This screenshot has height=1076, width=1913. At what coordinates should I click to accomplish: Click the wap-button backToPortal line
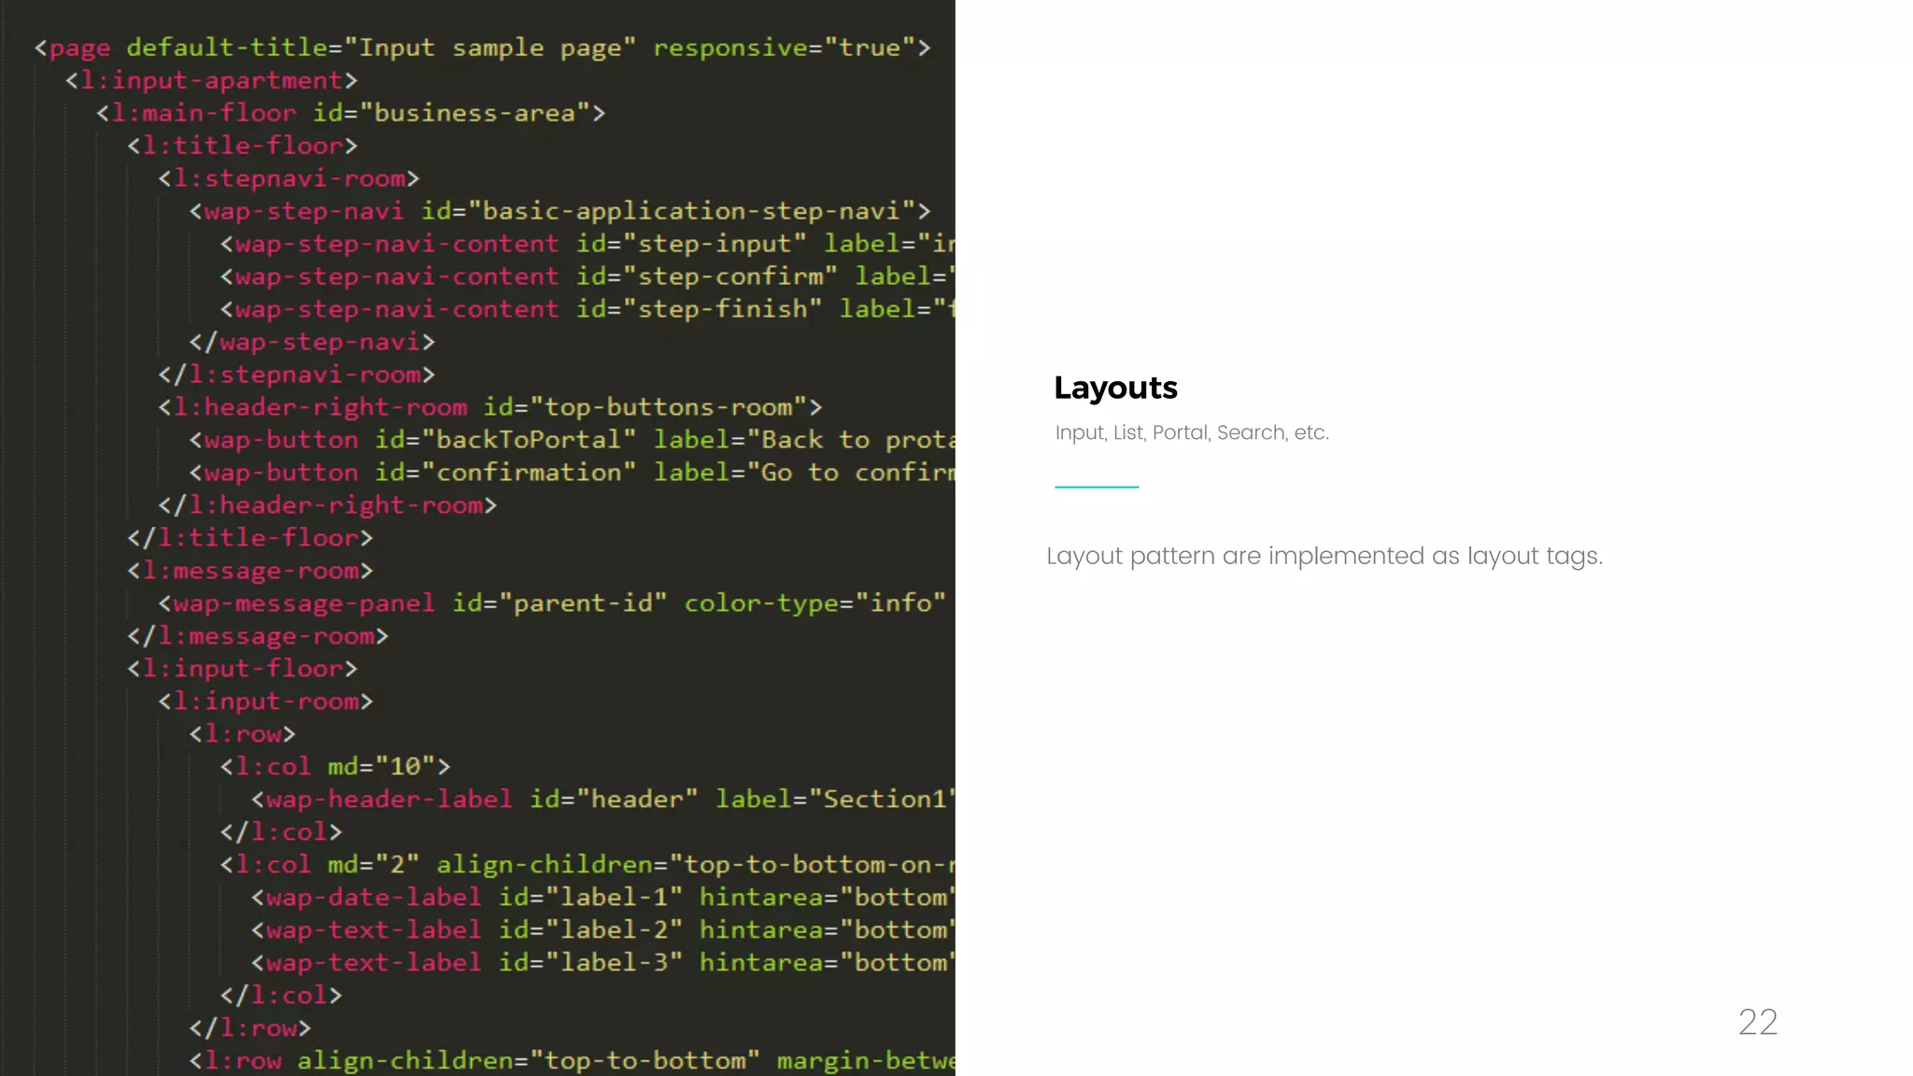(x=572, y=440)
